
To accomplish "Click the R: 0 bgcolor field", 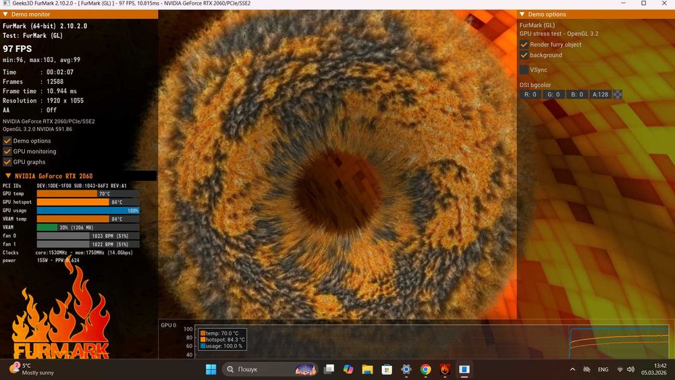I will point(531,94).
